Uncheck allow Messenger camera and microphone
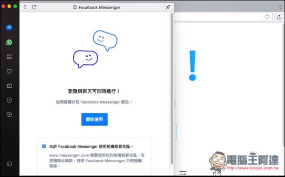Screen dimensions: 285x177 tap(44, 146)
